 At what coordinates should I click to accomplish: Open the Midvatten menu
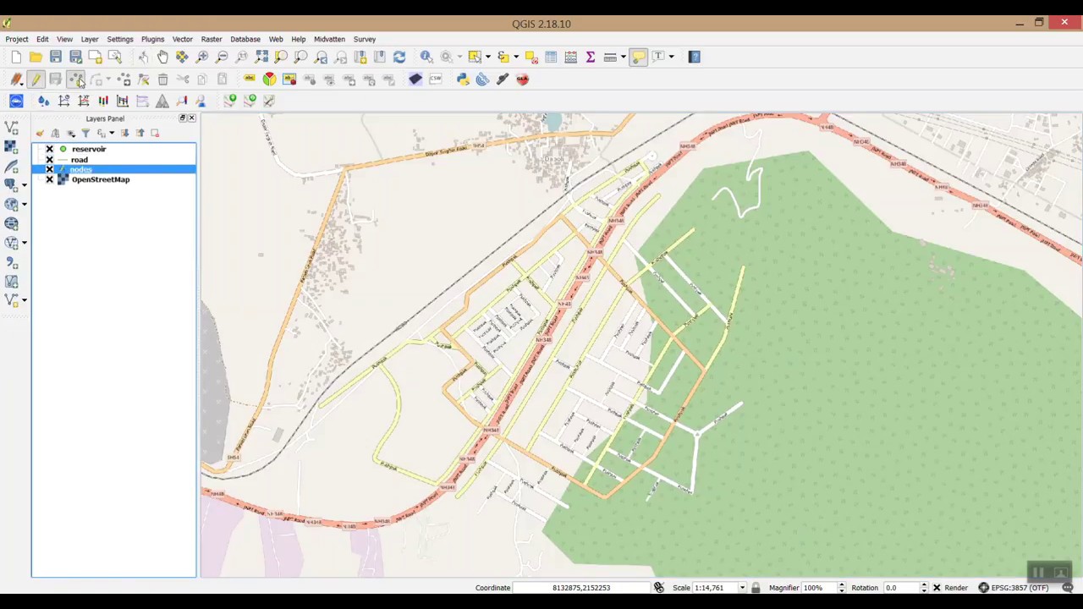[x=329, y=39]
